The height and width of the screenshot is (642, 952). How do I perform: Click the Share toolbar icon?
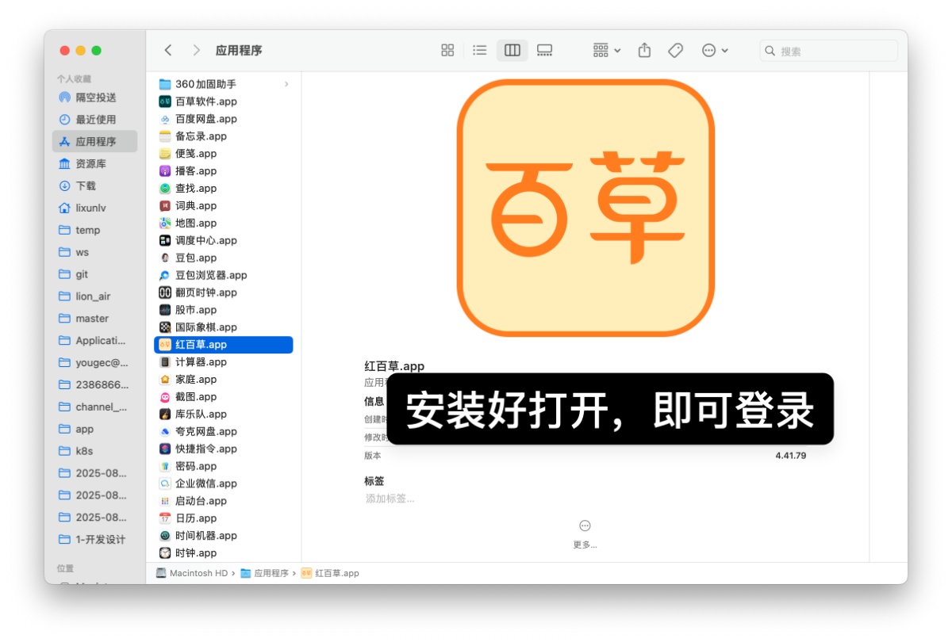[644, 50]
